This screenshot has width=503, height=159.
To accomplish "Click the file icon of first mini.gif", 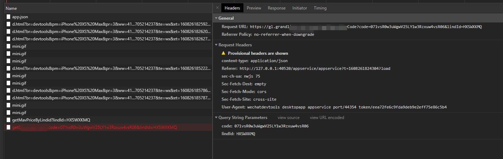I will tap(8, 46).
